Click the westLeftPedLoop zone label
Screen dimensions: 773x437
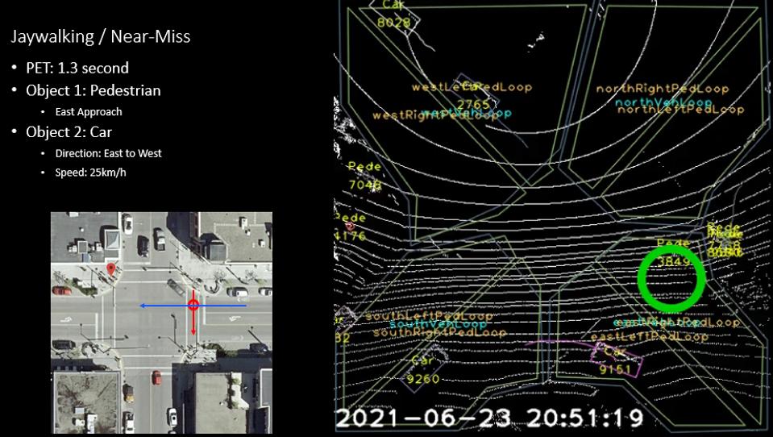(x=472, y=87)
